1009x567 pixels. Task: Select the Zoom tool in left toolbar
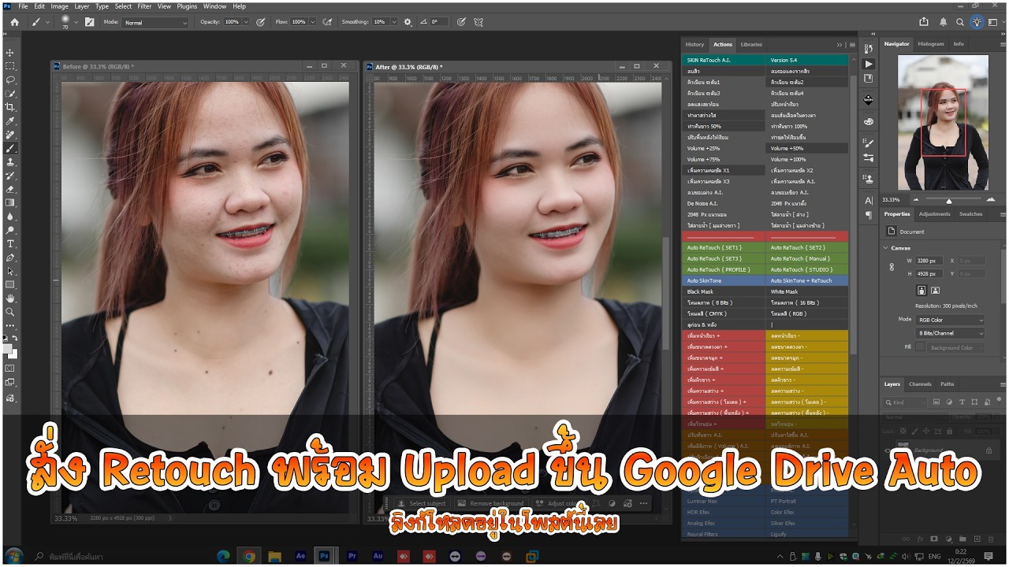click(x=10, y=312)
